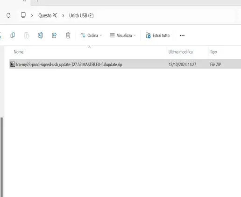This screenshot has height=197, width=241.
Task: Click the Paste clipboard icon in the toolbar
Action: tap(27, 35)
